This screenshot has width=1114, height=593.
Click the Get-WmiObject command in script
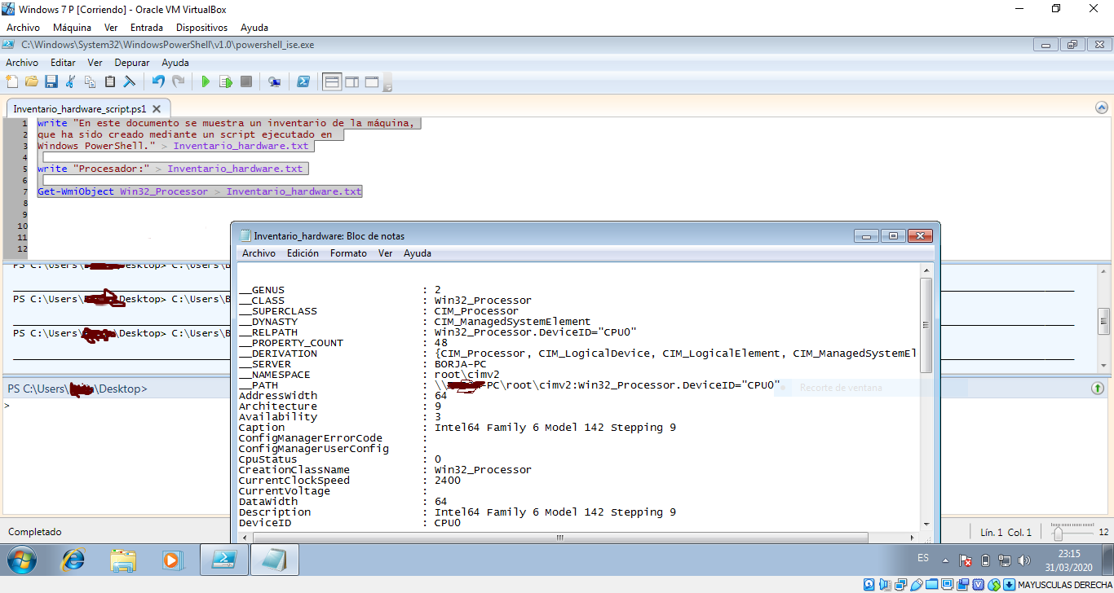pos(76,191)
